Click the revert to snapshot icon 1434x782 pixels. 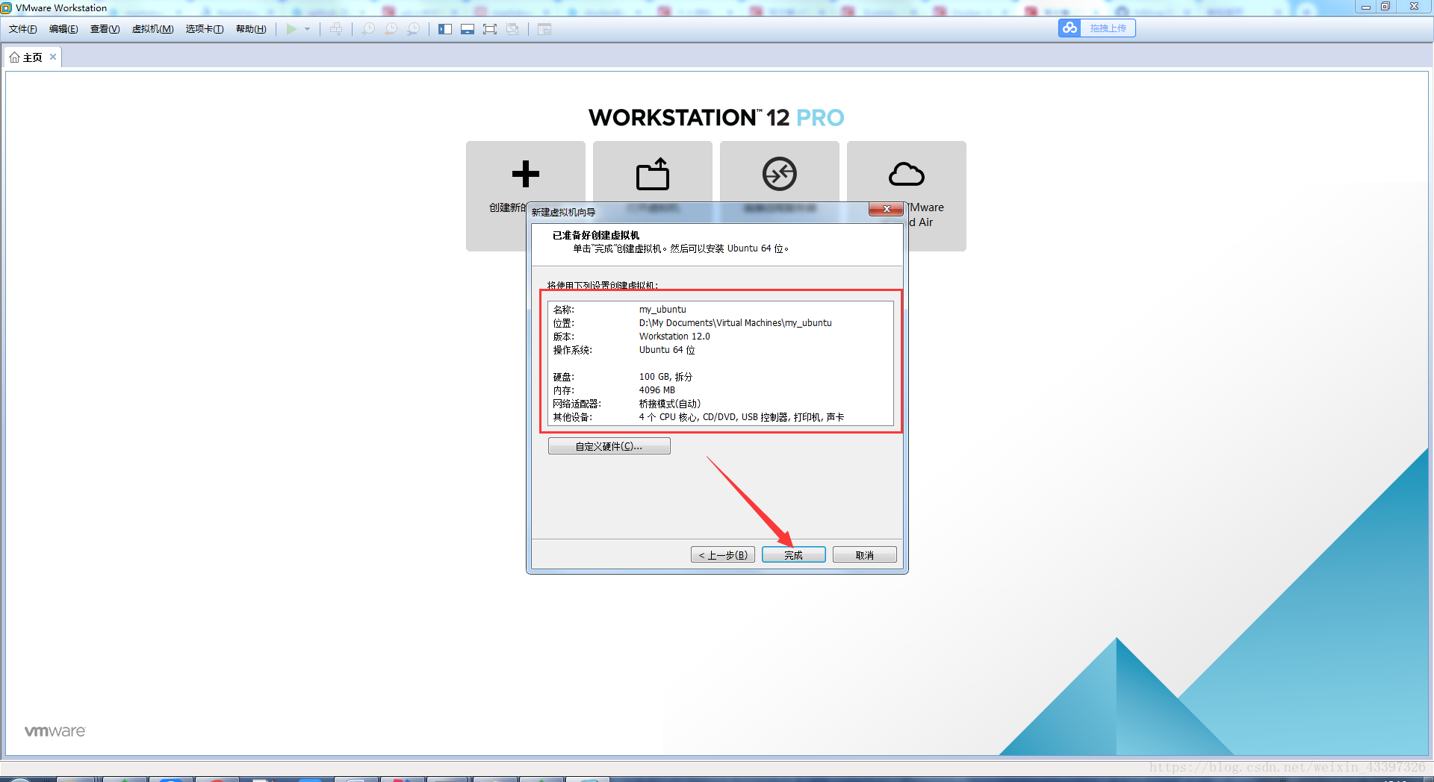[x=391, y=29]
